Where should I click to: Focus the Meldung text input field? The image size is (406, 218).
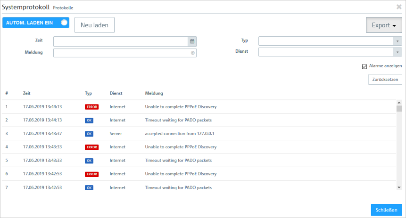coord(122,53)
